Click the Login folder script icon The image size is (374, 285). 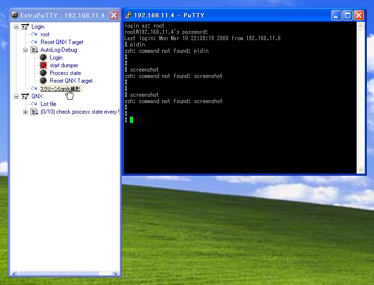tap(25, 27)
